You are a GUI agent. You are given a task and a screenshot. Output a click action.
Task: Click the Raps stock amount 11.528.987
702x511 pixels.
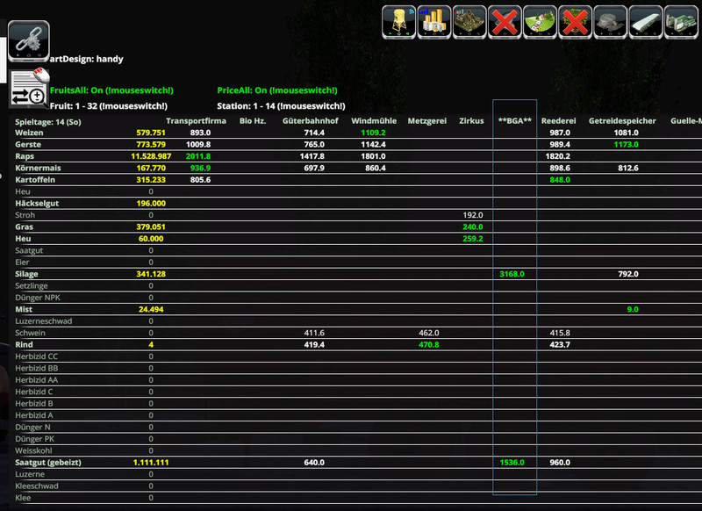click(144, 155)
